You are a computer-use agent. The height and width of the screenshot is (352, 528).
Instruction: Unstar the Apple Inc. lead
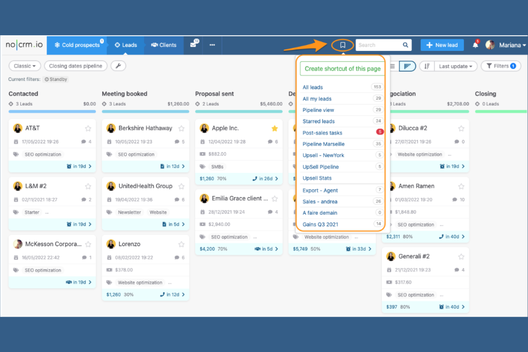(x=275, y=128)
